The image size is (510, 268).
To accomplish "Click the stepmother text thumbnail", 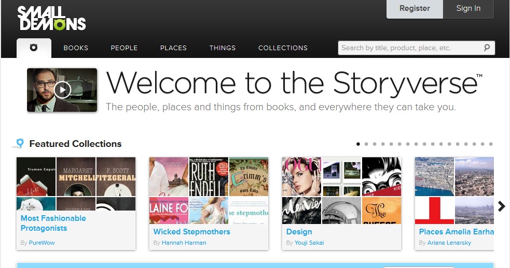I will 249,210.
